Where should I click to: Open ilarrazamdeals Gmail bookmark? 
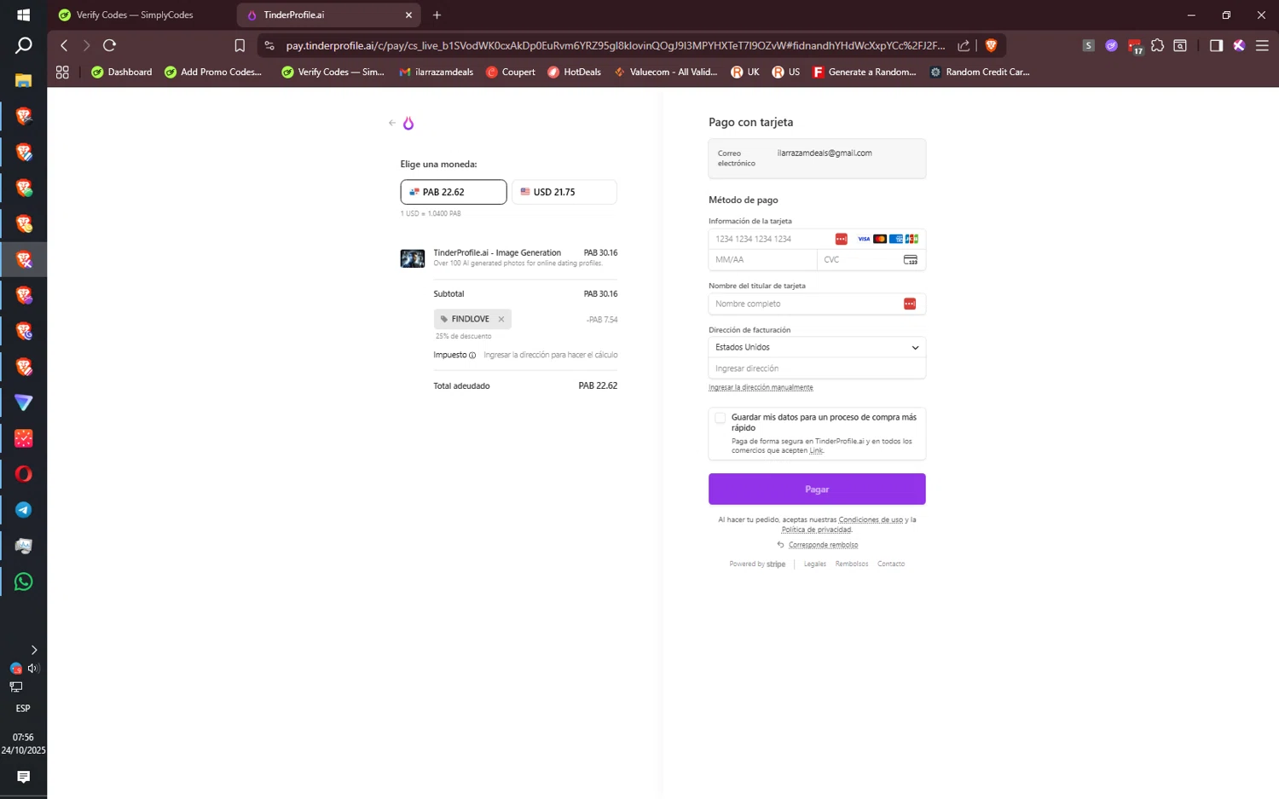tap(436, 72)
